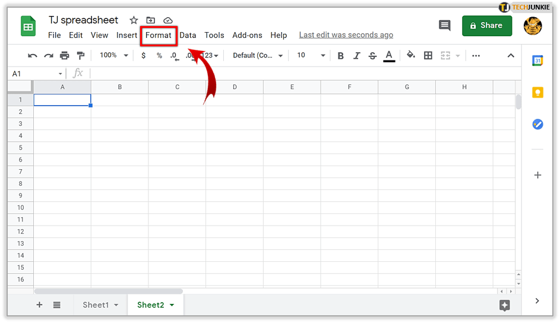Image resolution: width=560 pixels, height=323 pixels.
Task: Click the print icon in toolbar
Action: click(x=64, y=56)
